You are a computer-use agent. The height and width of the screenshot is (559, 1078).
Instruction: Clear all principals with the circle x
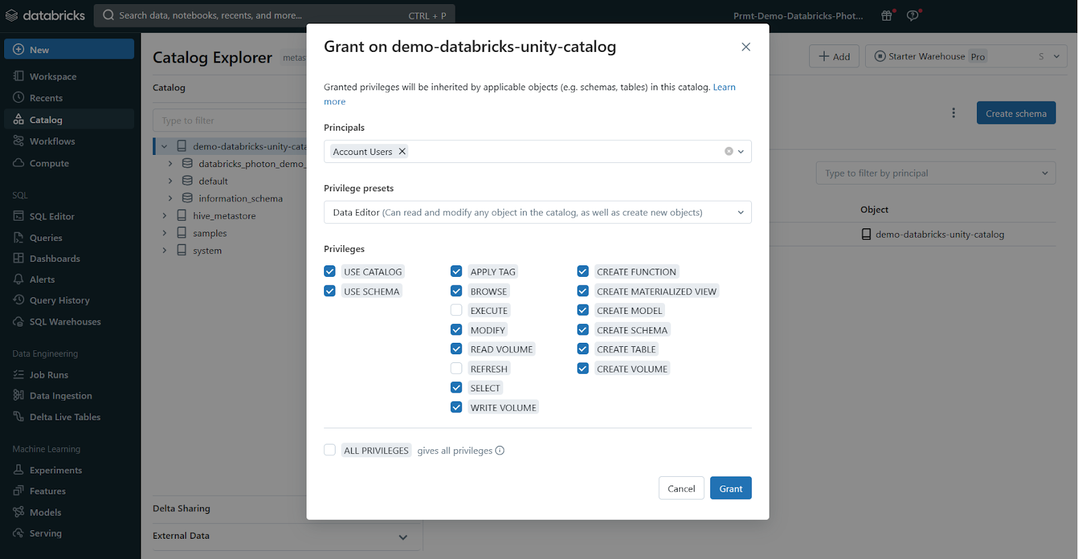coord(728,152)
